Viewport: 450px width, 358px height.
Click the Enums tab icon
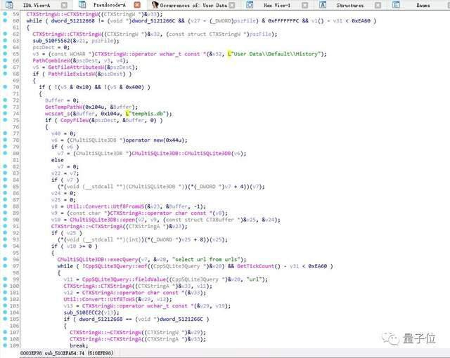coord(396,5)
